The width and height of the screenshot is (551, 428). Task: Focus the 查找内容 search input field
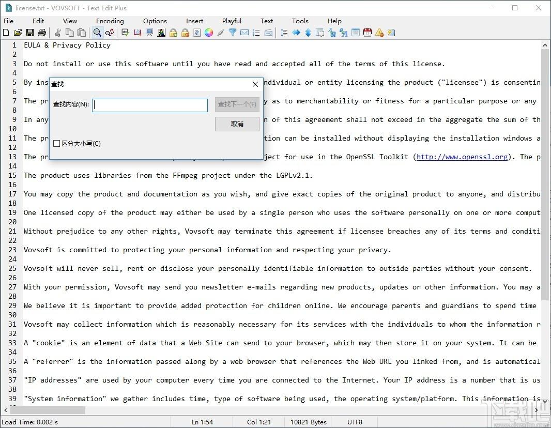pyautogui.click(x=150, y=105)
